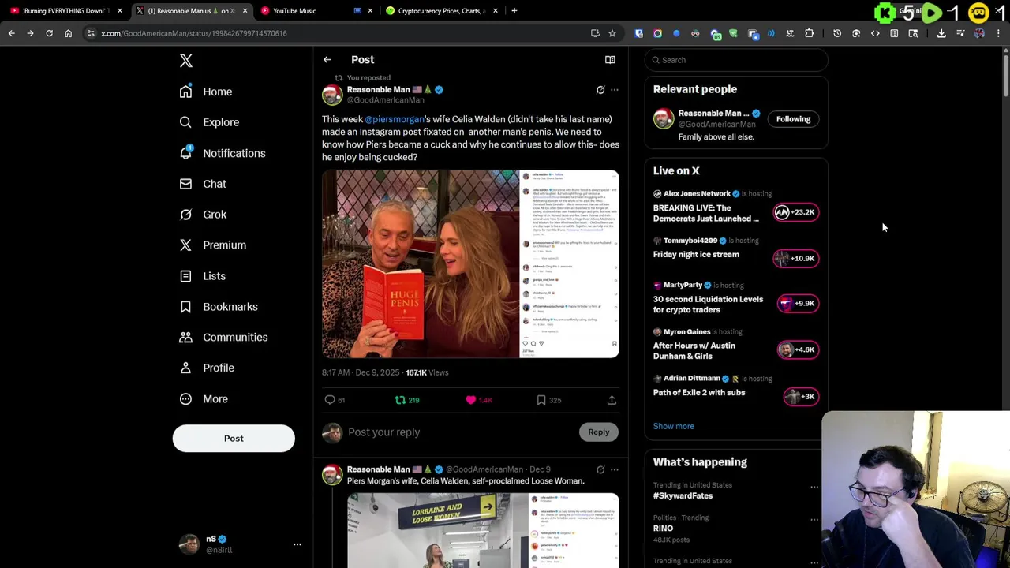
Task: Open Explore from sidebar
Action: click(209, 122)
